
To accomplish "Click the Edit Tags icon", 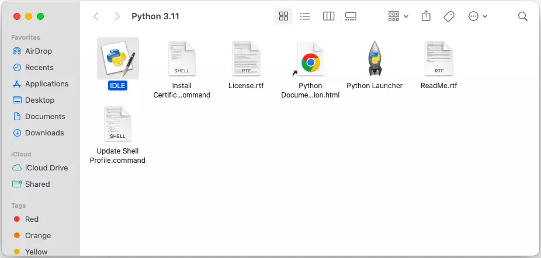I will 449,16.
